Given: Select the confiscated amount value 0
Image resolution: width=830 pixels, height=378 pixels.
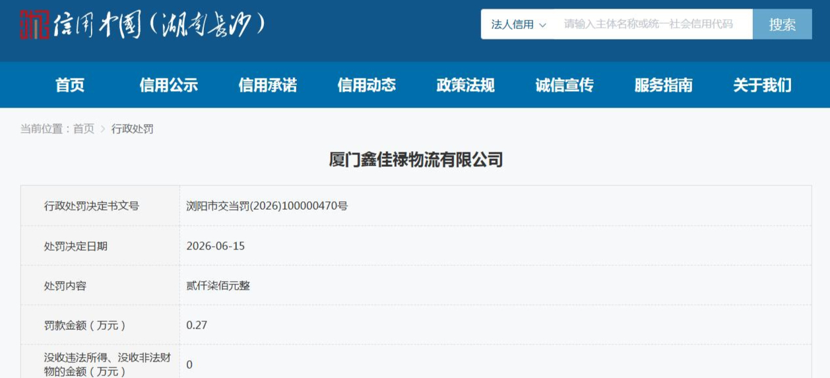Looking at the screenshot, I should (190, 364).
